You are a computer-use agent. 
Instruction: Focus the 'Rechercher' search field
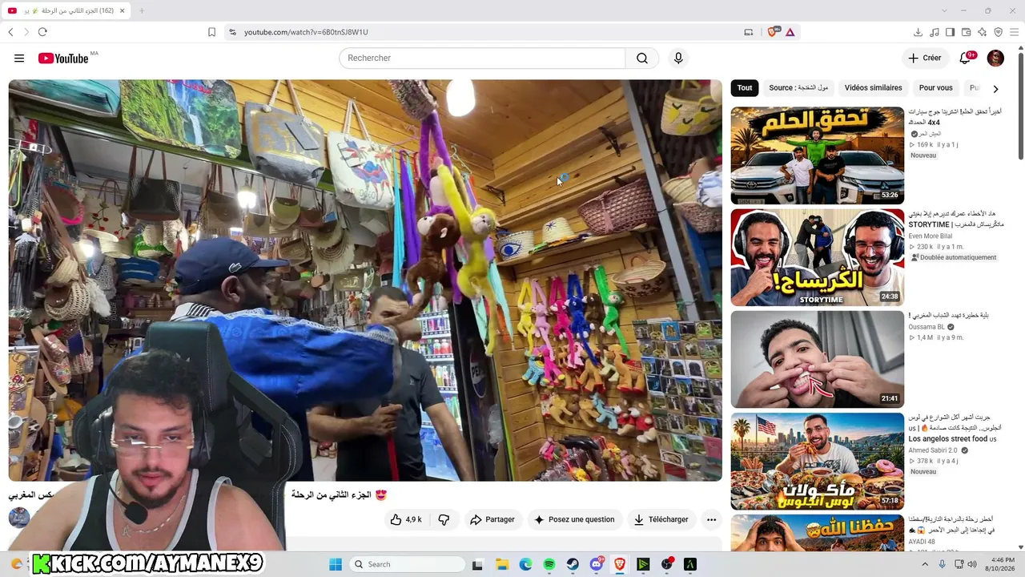click(x=482, y=58)
